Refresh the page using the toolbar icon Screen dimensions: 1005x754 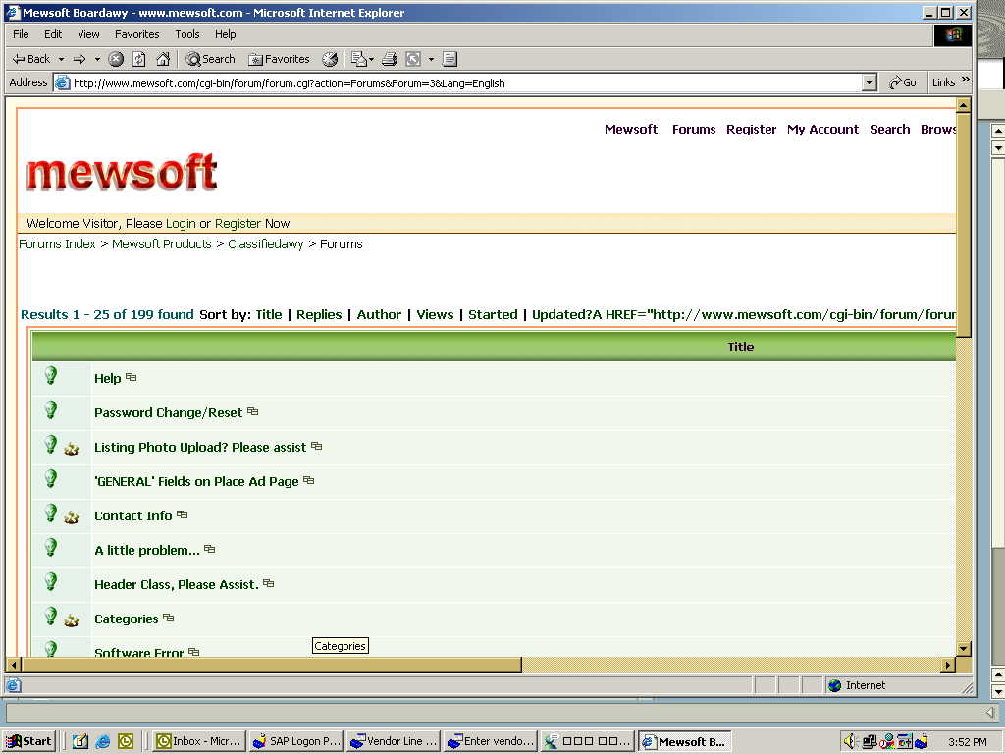coord(139,60)
